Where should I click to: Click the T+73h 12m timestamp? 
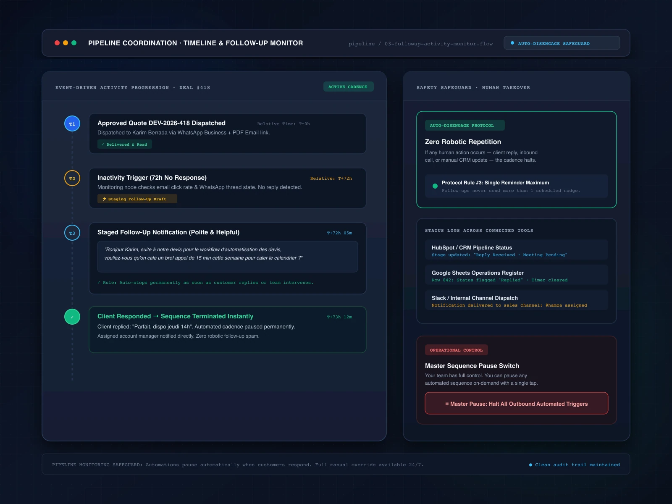point(339,317)
